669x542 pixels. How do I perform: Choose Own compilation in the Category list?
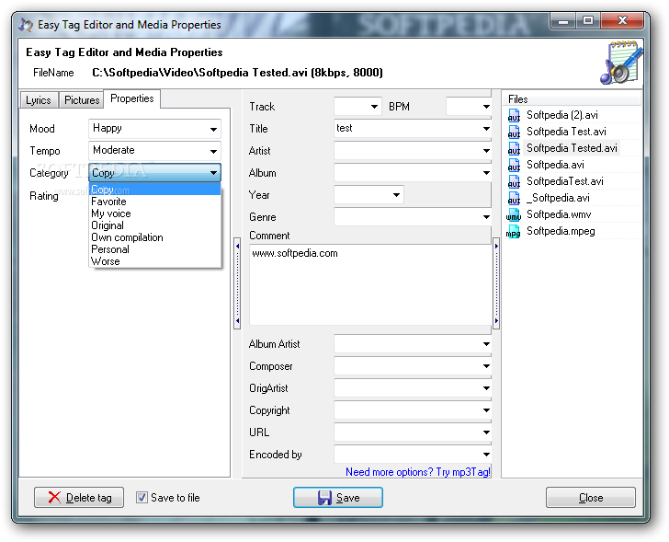coord(155,237)
